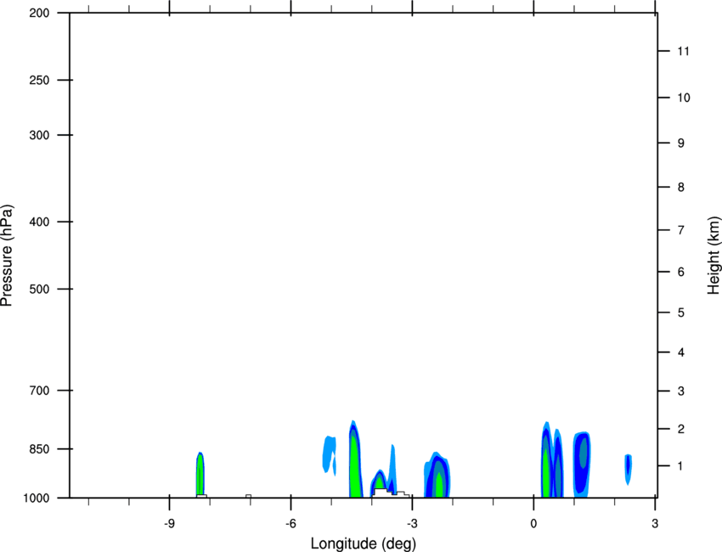Click the green contour column near longitude -8

click(200, 474)
